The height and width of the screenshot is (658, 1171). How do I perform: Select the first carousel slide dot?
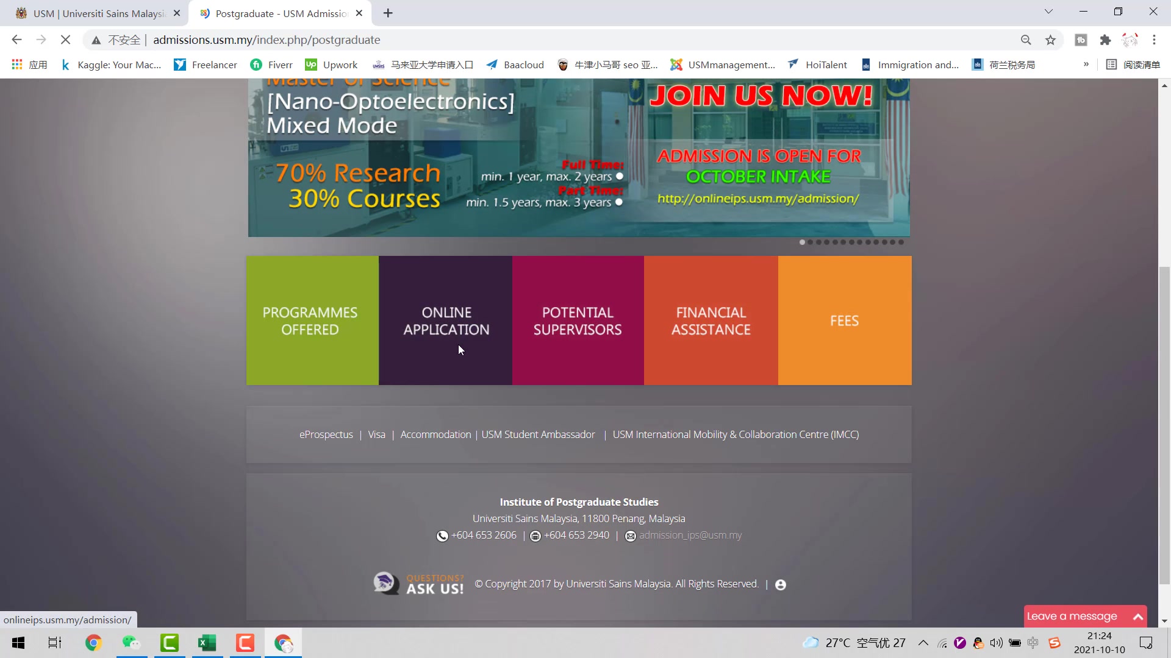[x=802, y=242]
